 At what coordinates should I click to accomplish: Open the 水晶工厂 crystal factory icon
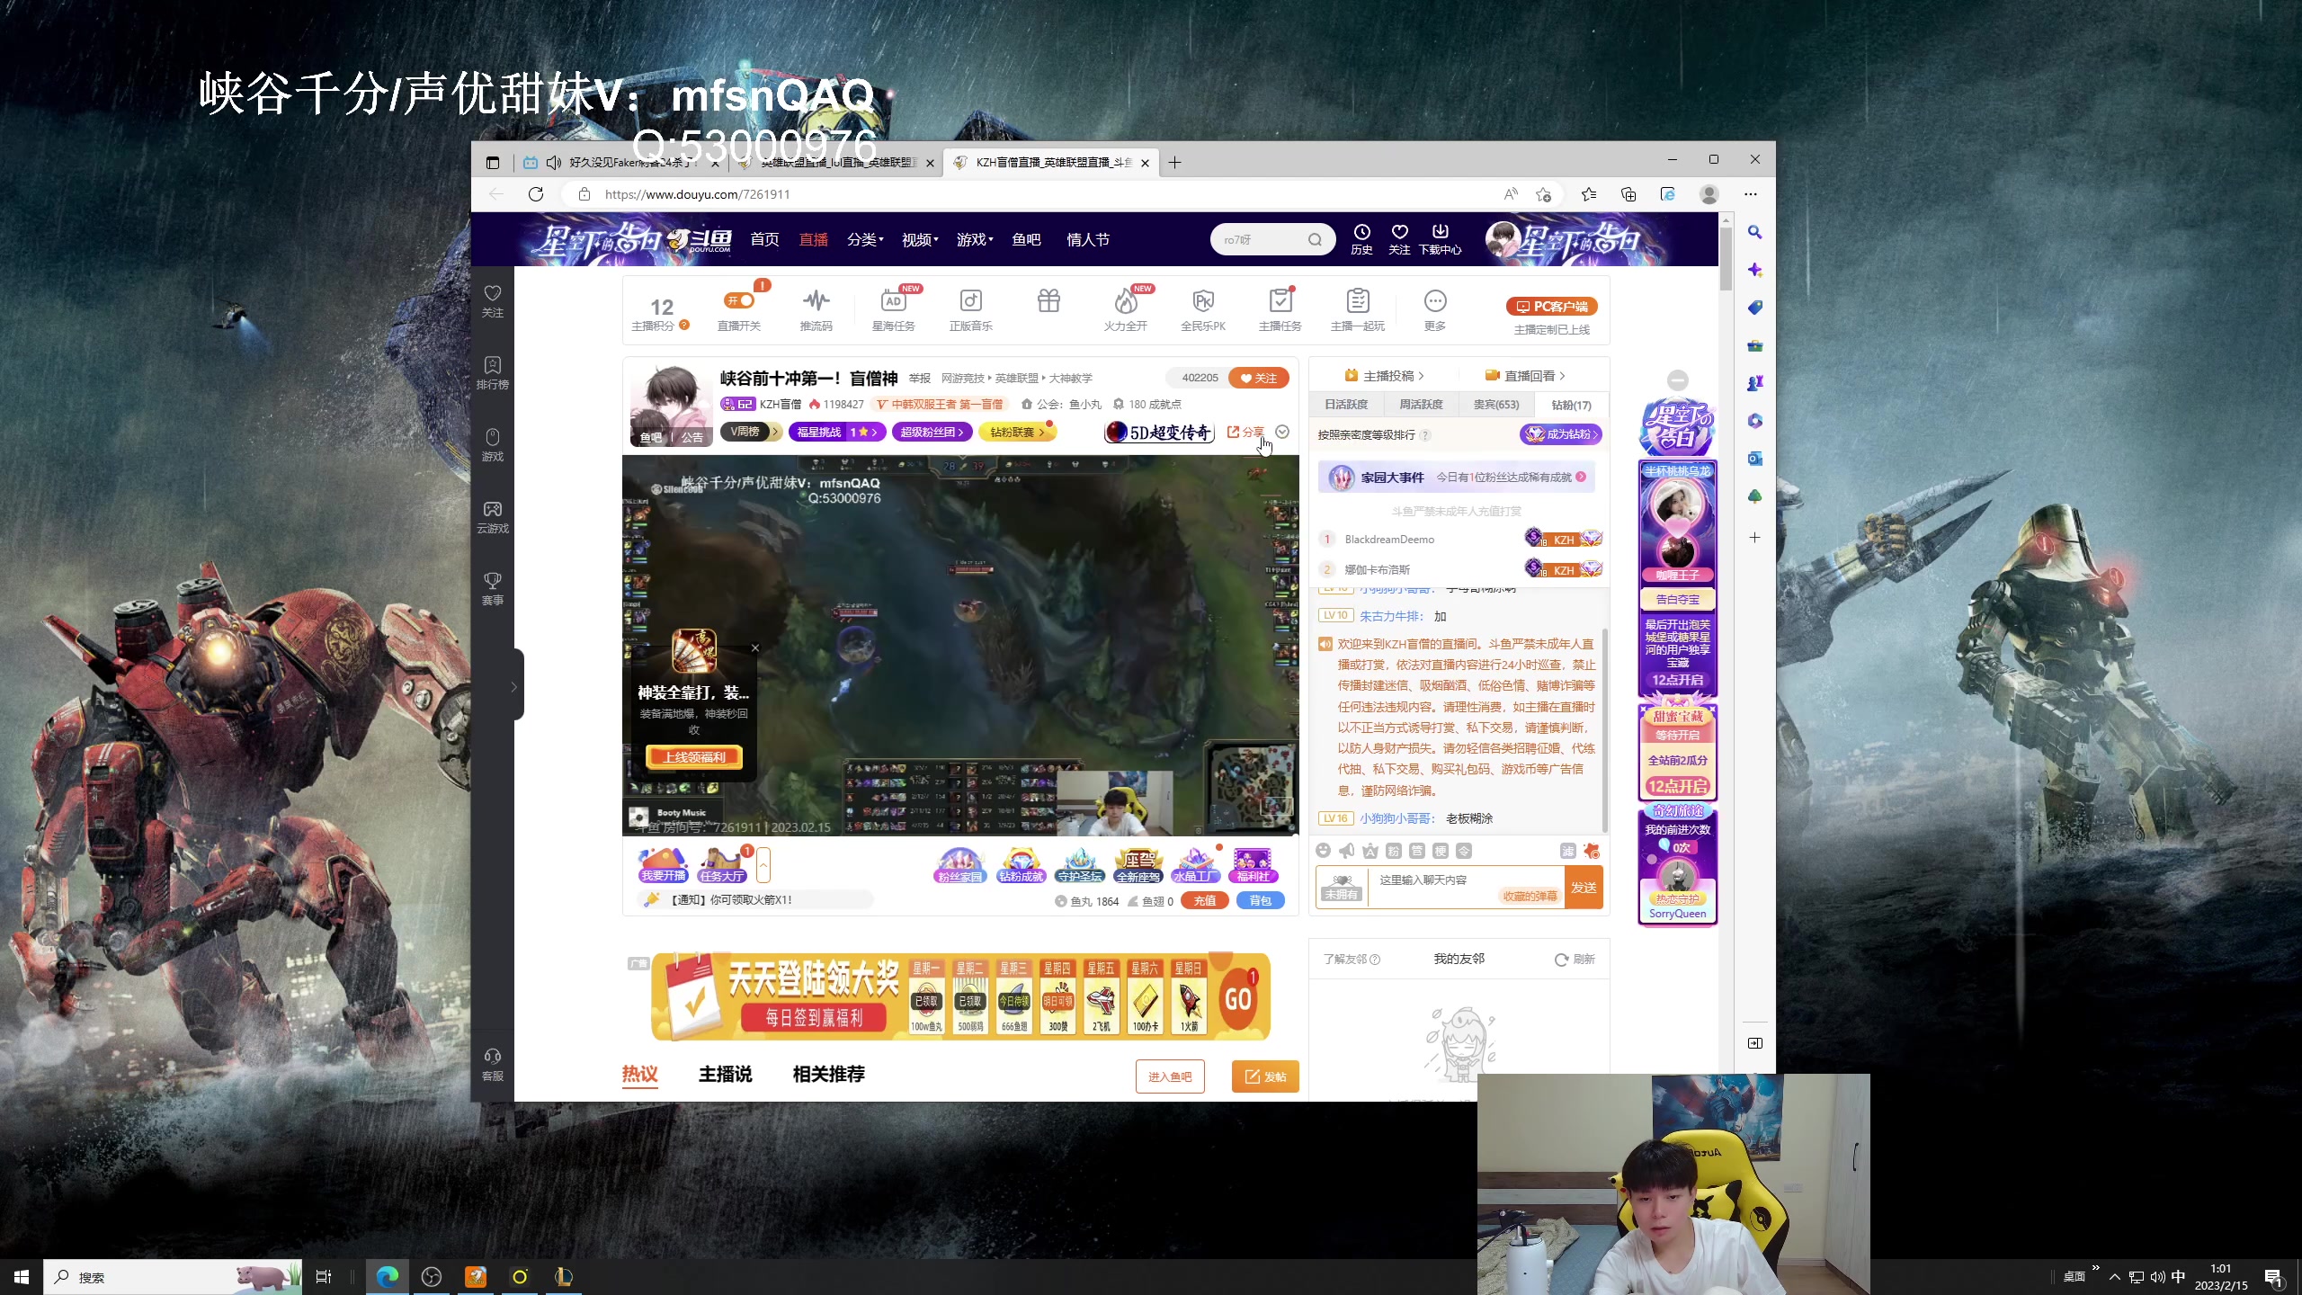(1196, 865)
